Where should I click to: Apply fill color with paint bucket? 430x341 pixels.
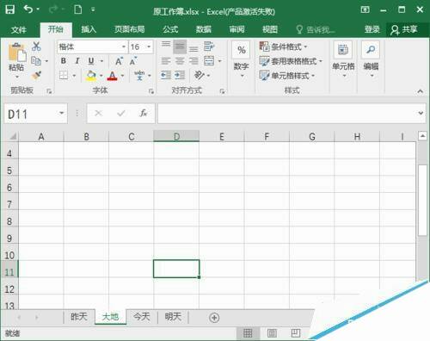(x=91, y=76)
